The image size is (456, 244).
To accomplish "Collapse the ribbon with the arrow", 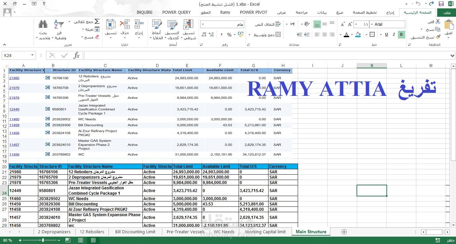I will coord(4,45).
